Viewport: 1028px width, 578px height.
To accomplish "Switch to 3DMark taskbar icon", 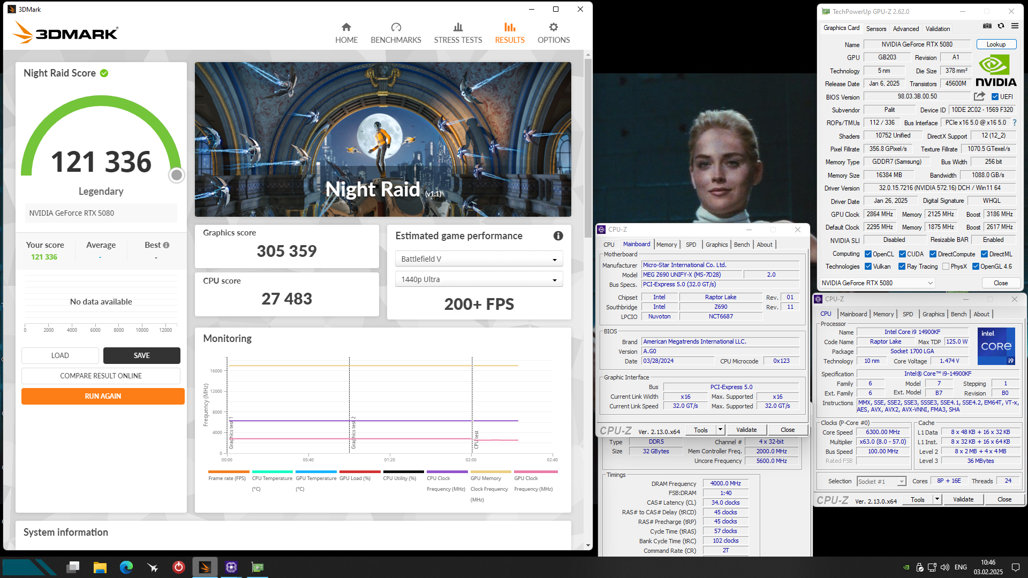I will [x=205, y=567].
